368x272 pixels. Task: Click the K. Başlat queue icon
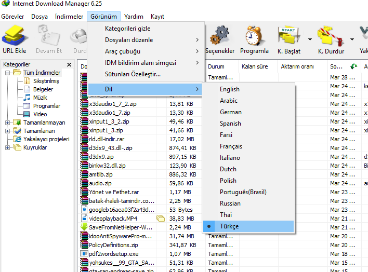point(288,36)
